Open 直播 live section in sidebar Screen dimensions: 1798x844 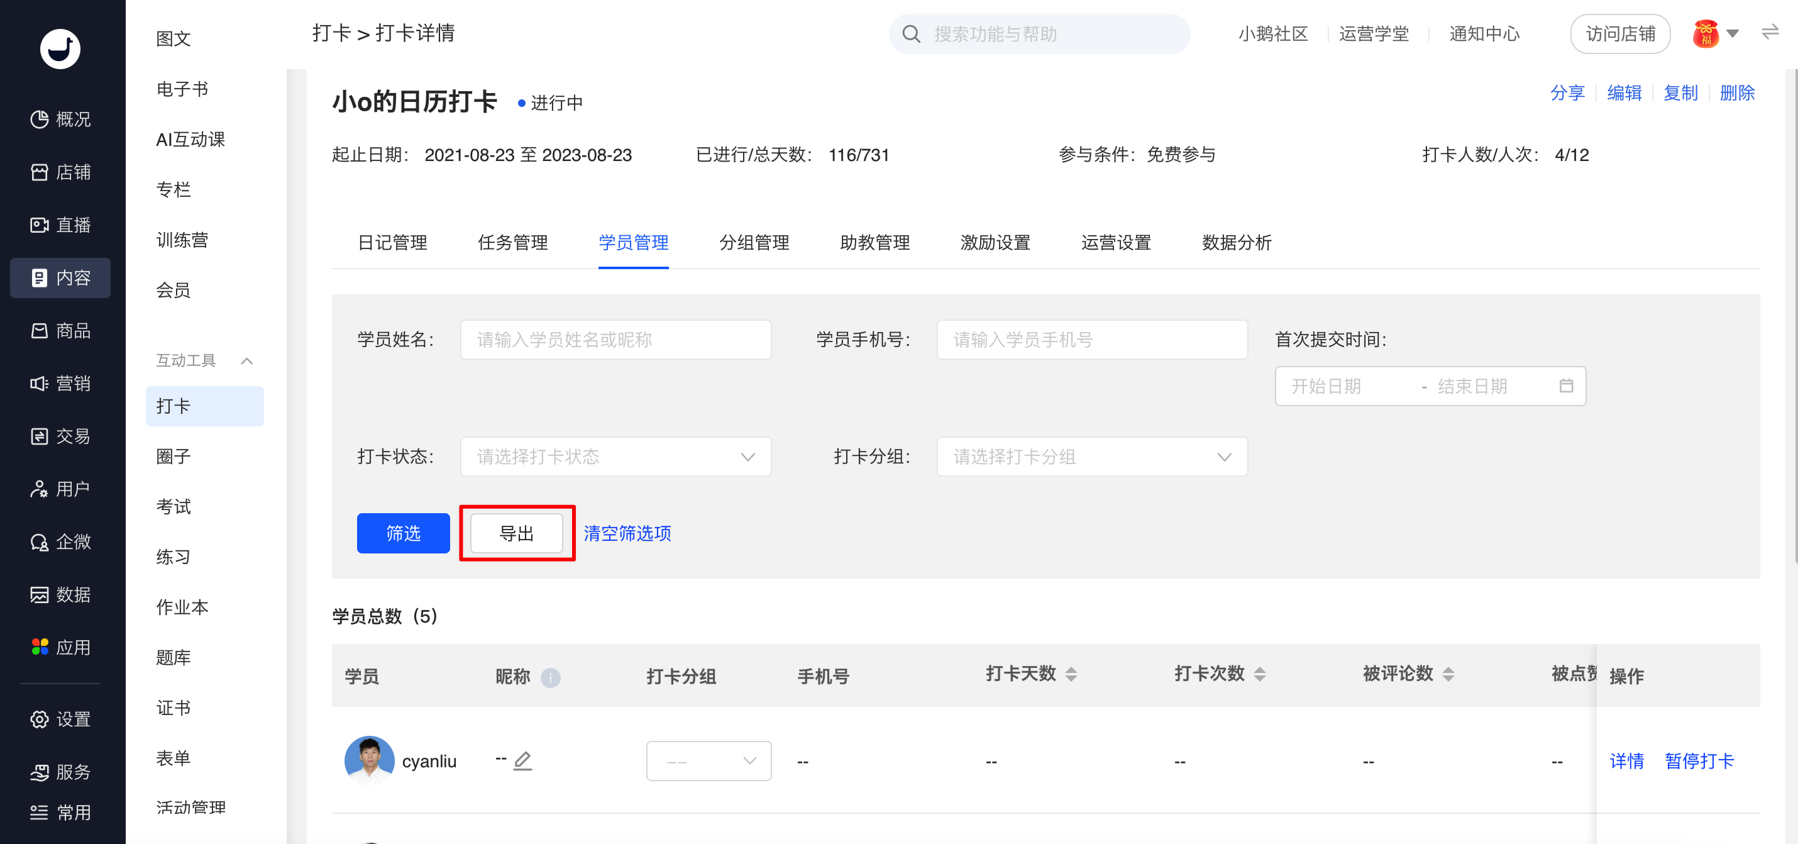point(60,225)
